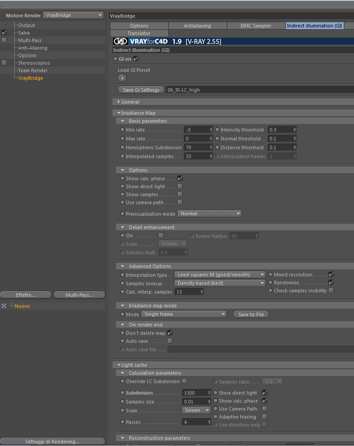This screenshot has height=446, width=354.
Task: Open the DMC Sampler tab
Action: click(x=256, y=26)
